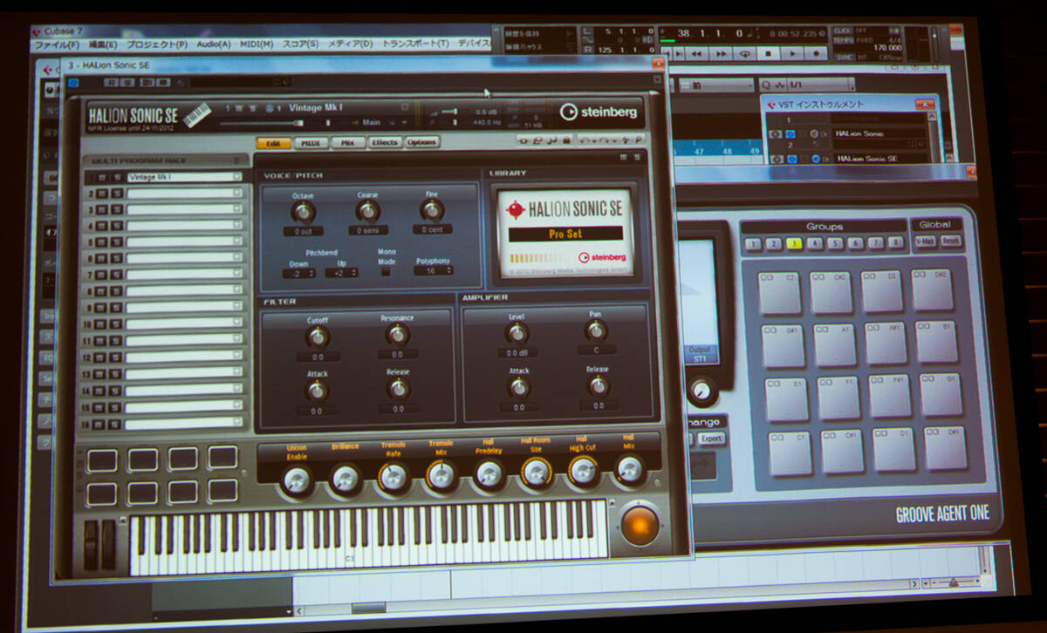
Task: Click the C1 pad in Groove Agent One
Action: pyautogui.click(x=790, y=453)
